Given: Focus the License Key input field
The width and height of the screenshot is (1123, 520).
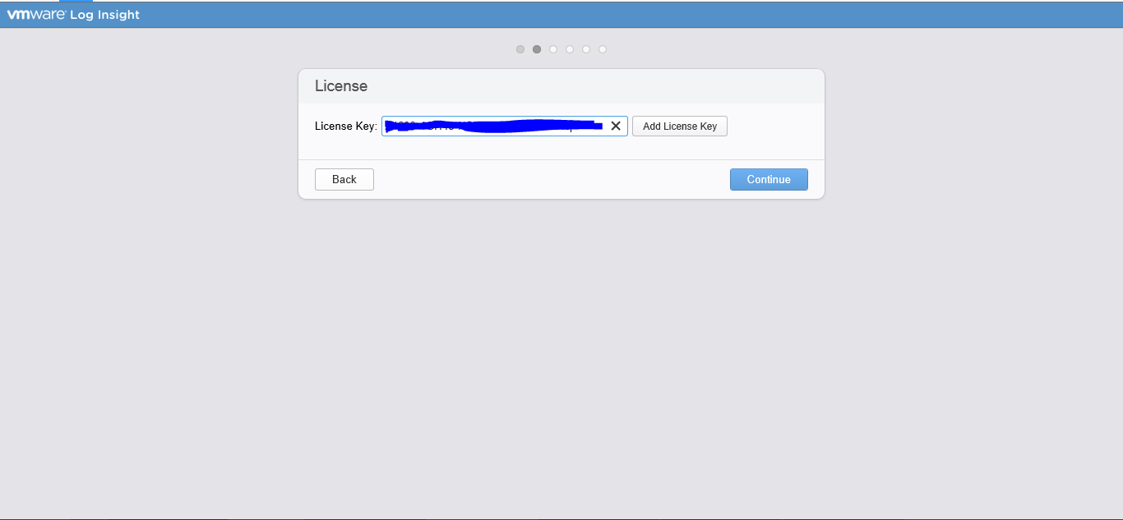Looking at the screenshot, I should pos(493,126).
